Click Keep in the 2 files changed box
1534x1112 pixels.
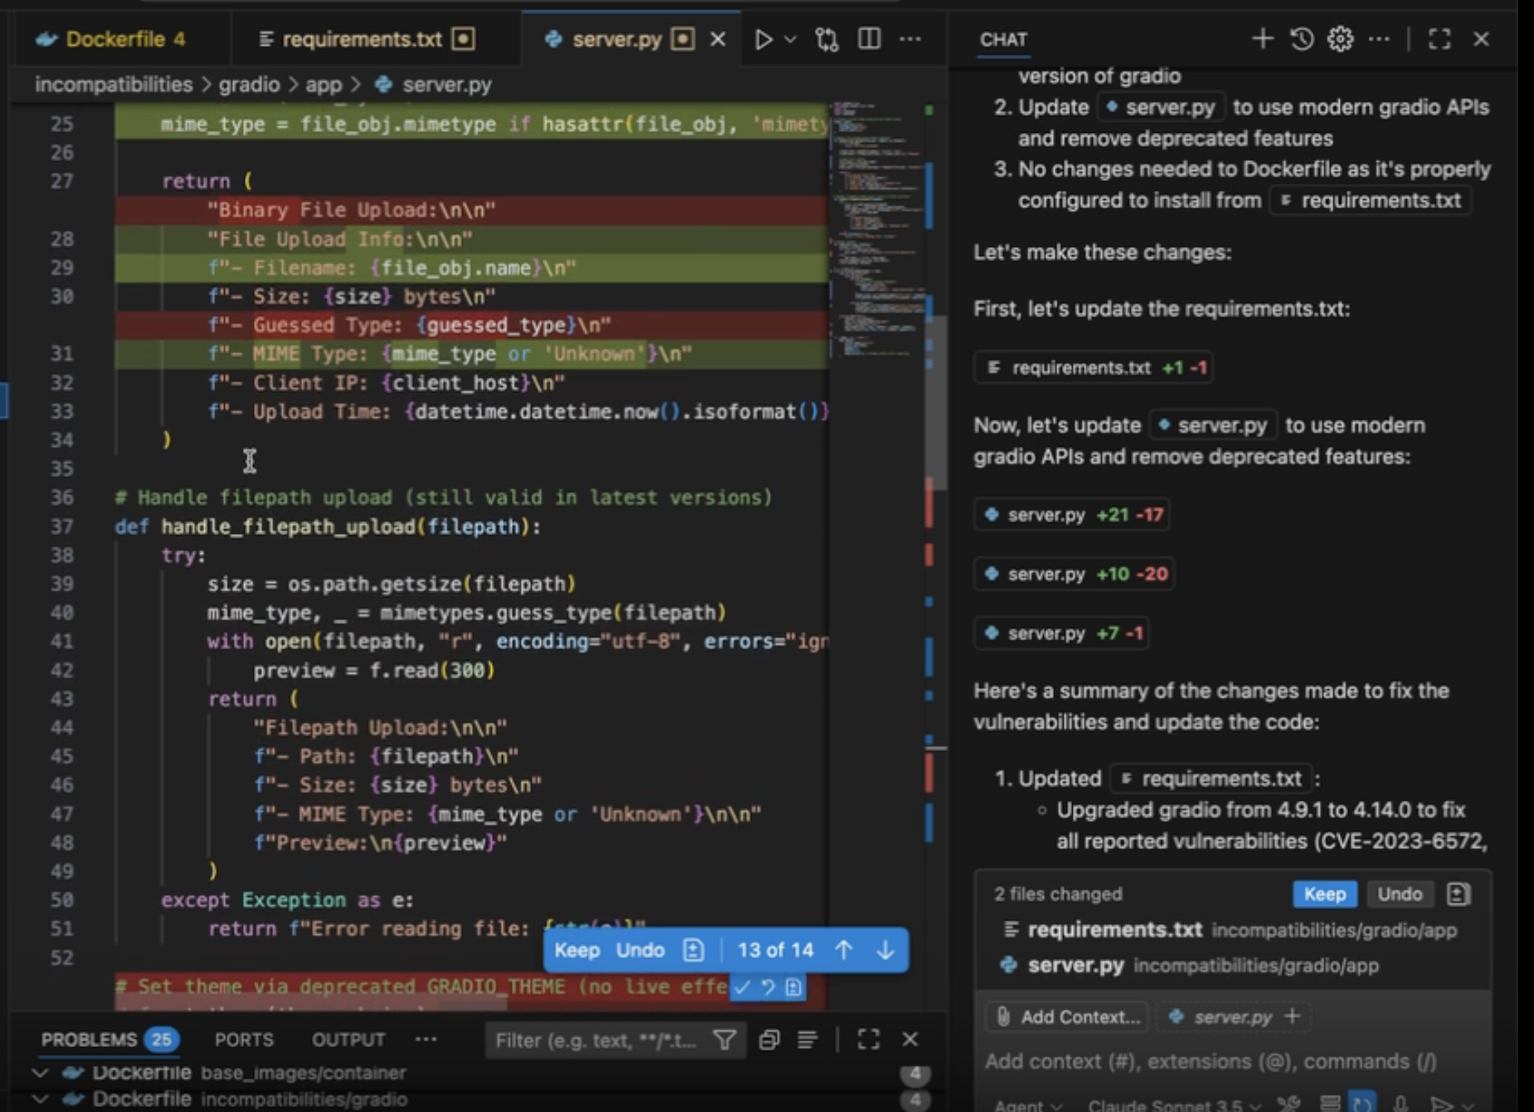pyautogui.click(x=1324, y=894)
